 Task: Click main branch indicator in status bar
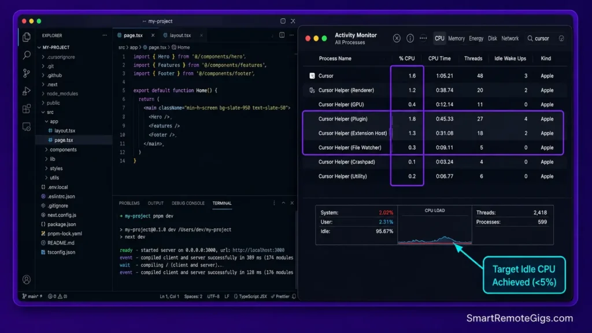(32, 297)
